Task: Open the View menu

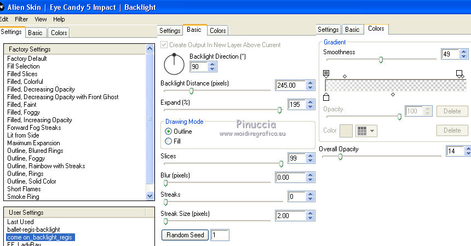Action: (41, 19)
